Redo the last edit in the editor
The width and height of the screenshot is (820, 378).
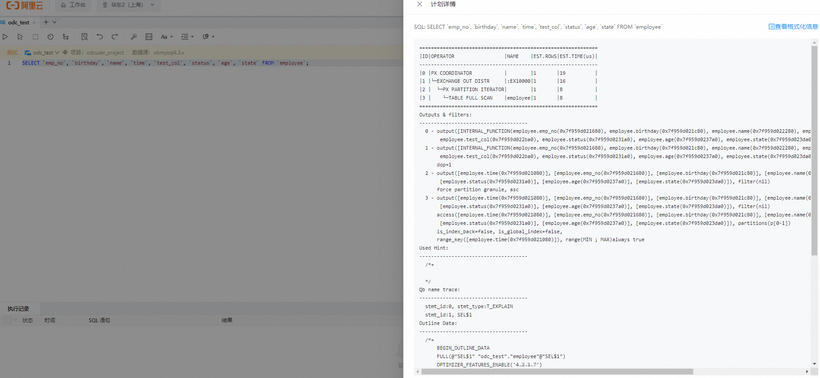pyautogui.click(x=115, y=37)
